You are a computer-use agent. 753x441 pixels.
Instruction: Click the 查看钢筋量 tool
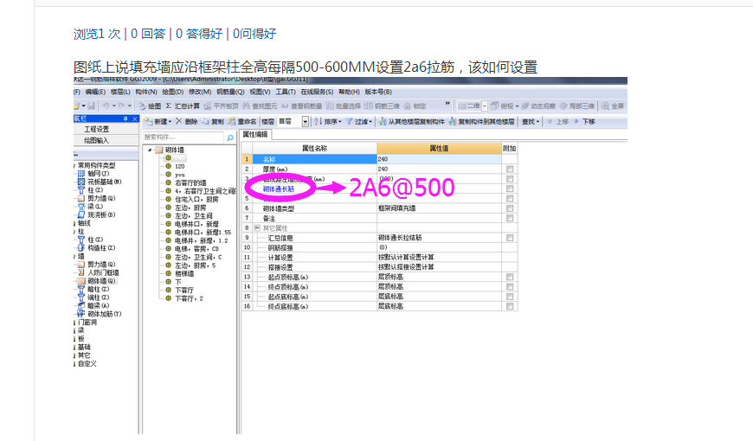pyautogui.click(x=301, y=106)
